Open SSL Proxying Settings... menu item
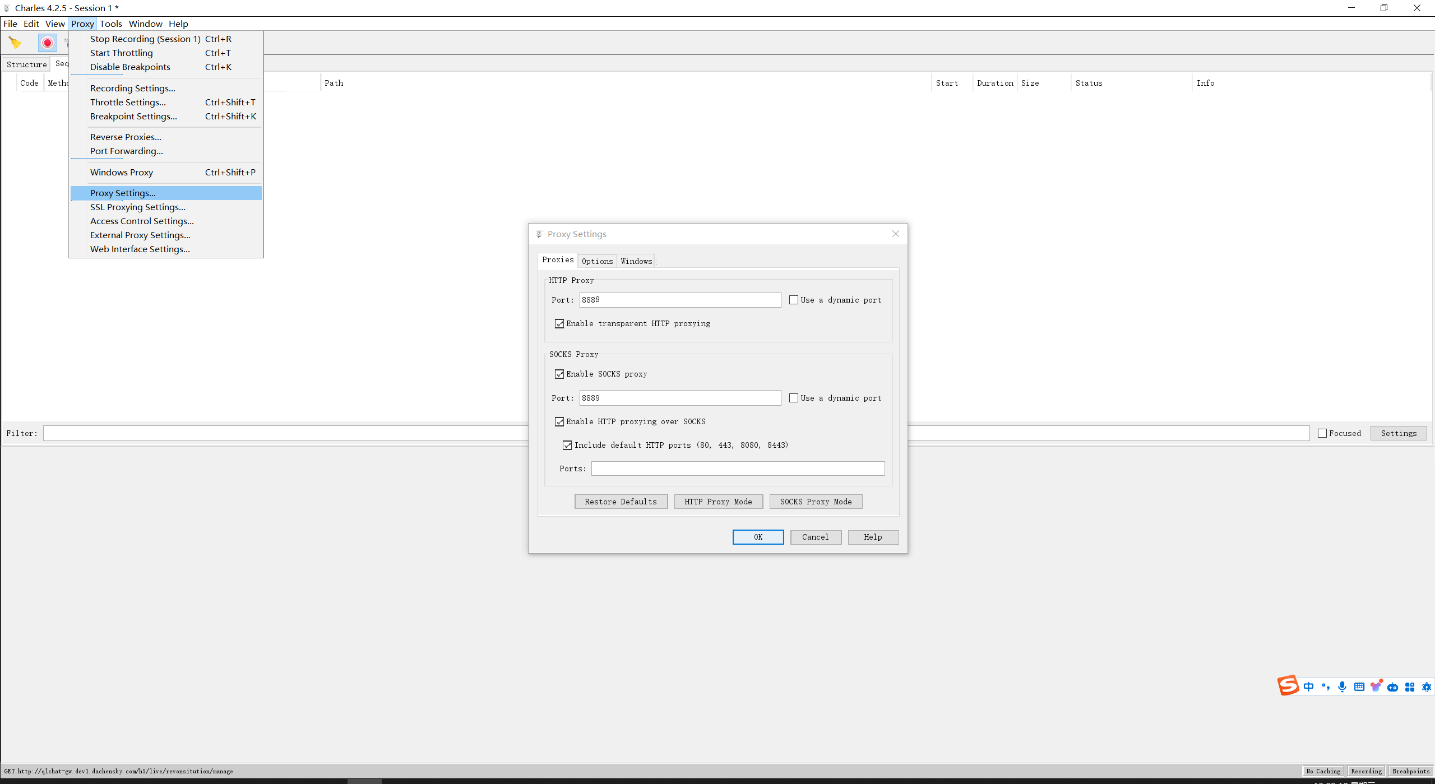1435x784 pixels. (166, 207)
